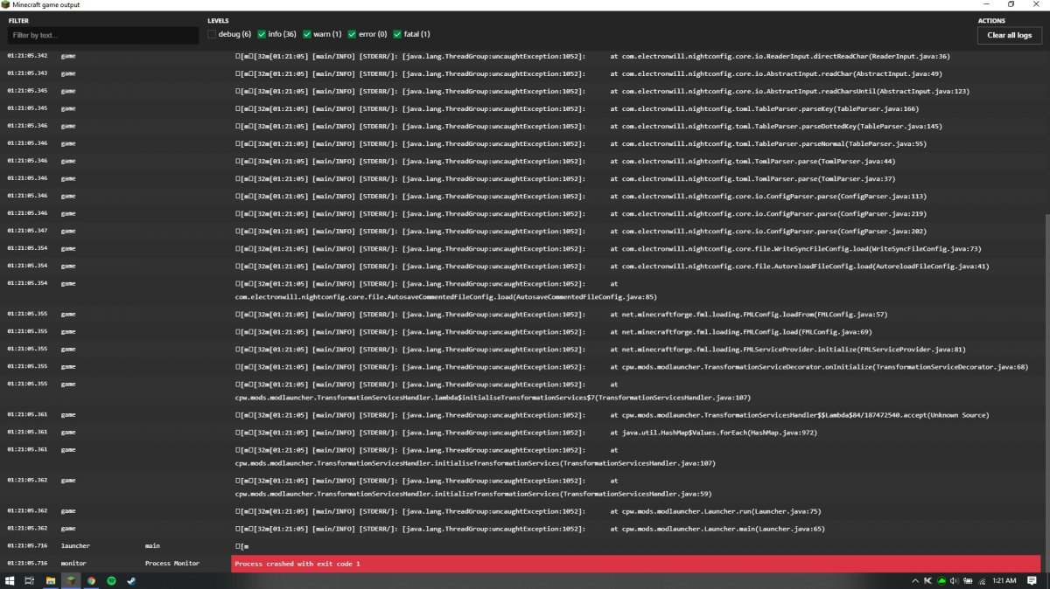The height and width of the screenshot is (589, 1050).
Task: Select the WriteSyncFileConfig.load log line
Action: (521, 248)
